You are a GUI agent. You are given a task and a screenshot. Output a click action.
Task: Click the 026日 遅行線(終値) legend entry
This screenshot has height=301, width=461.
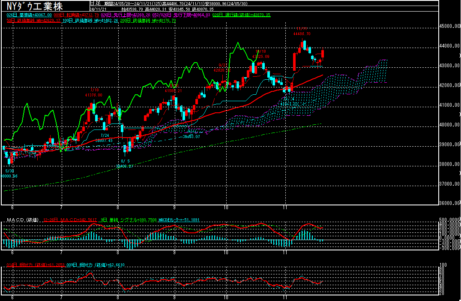241,15
